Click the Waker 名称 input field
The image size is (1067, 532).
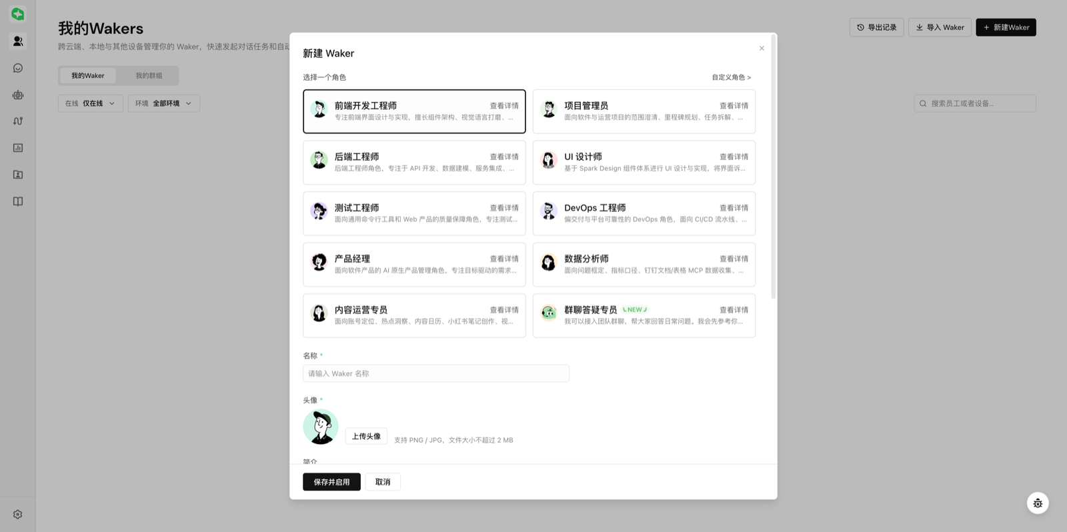(436, 373)
